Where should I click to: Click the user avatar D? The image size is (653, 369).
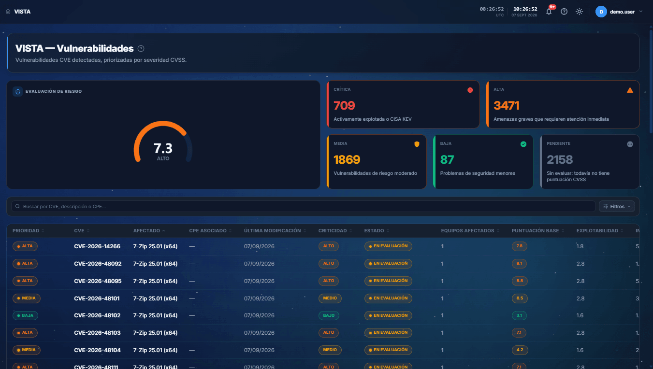coord(601,12)
